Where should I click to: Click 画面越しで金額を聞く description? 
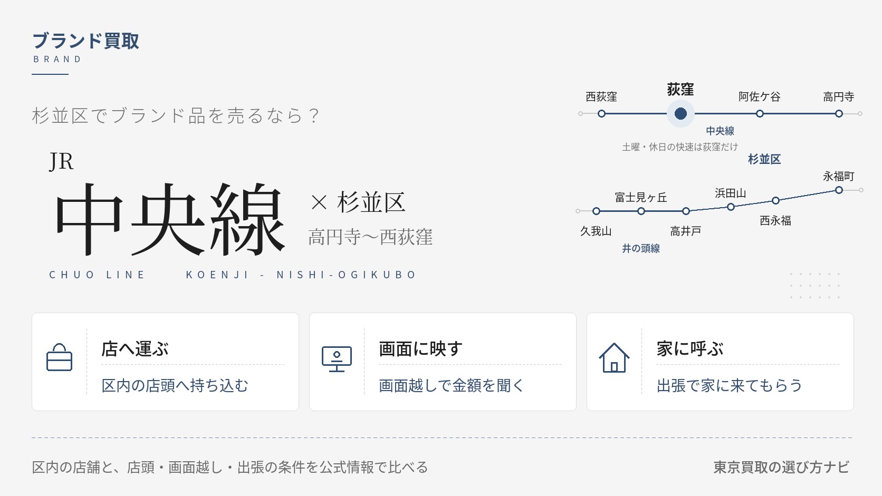point(452,386)
